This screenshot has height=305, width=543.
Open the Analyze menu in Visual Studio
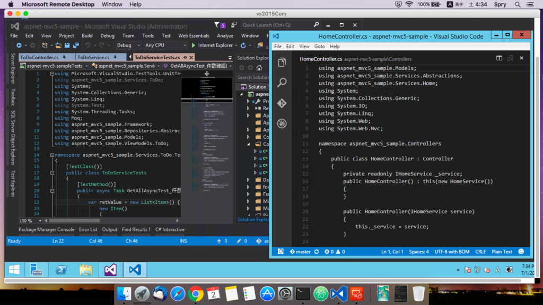click(x=225, y=35)
